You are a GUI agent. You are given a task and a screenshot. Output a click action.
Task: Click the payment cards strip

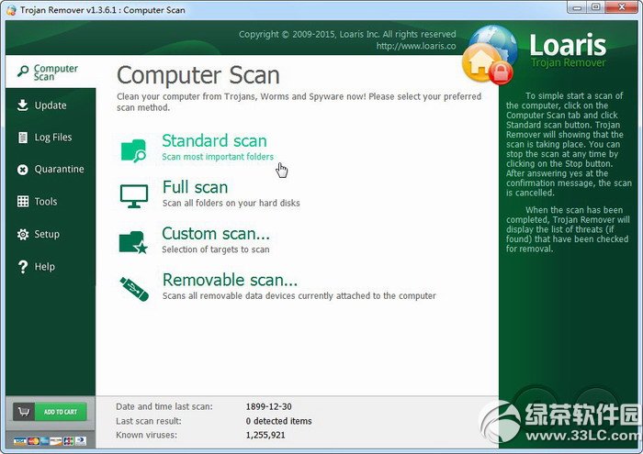(50, 441)
